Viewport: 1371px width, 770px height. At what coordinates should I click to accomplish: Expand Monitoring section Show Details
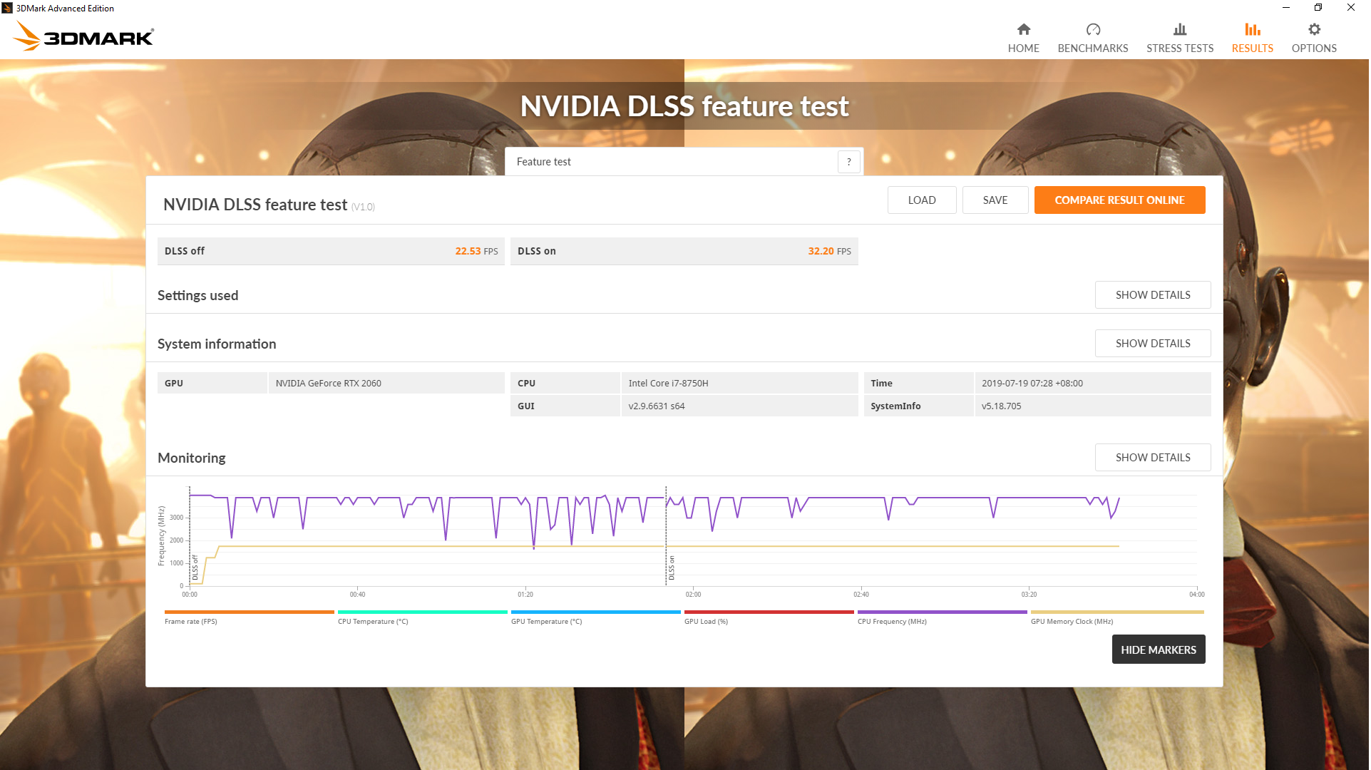[1154, 458]
